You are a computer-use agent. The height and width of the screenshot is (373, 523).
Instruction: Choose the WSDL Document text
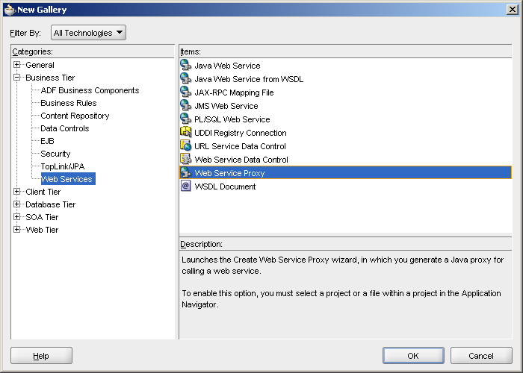click(x=225, y=186)
